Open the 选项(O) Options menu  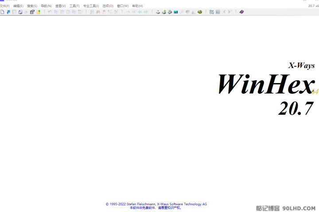[108, 6]
